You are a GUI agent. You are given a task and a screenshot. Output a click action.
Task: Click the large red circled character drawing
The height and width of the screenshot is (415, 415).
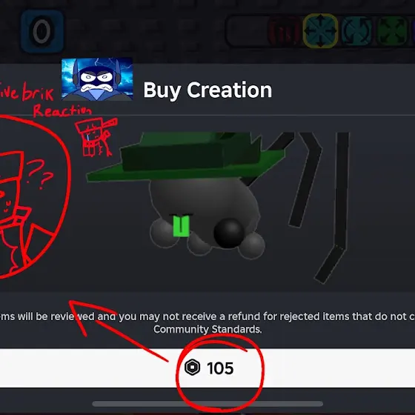click(x=33, y=197)
